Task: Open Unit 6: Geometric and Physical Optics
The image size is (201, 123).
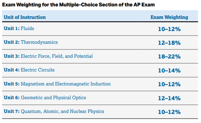Action: [45, 98]
